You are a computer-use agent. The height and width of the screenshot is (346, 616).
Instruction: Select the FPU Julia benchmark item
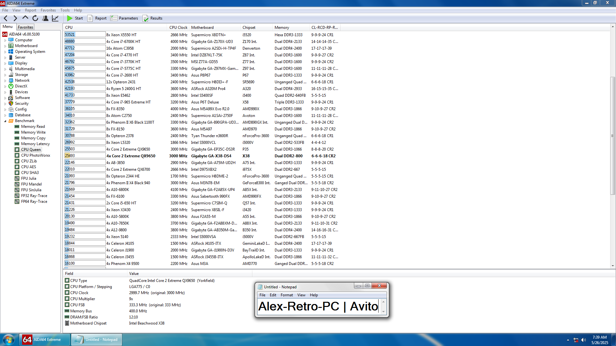[x=29, y=178]
